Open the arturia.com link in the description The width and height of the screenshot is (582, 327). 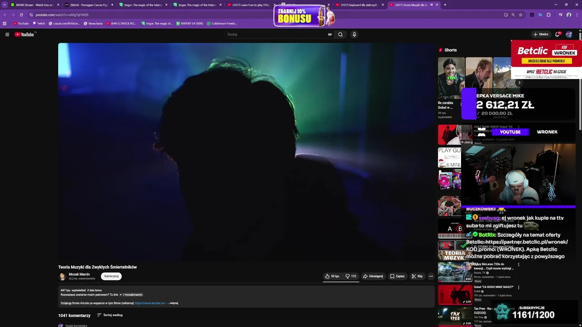(x=151, y=303)
